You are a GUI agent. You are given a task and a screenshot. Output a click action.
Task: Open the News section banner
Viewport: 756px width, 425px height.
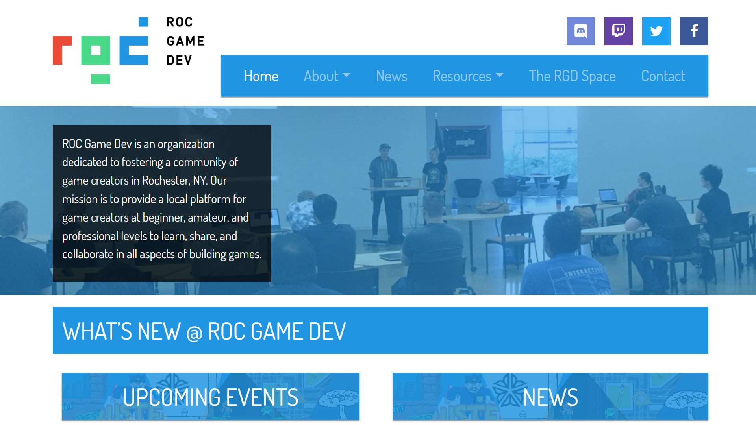(x=550, y=397)
